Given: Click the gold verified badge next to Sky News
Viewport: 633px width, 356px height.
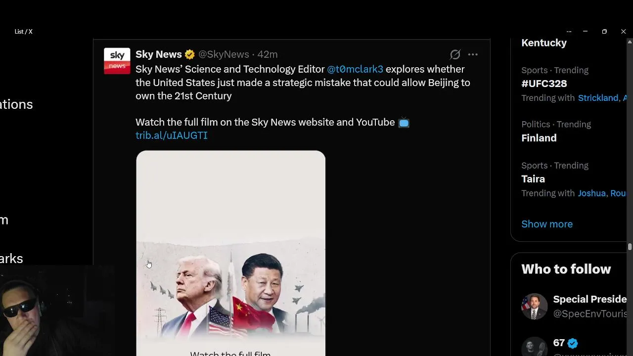Looking at the screenshot, I should tap(190, 54).
